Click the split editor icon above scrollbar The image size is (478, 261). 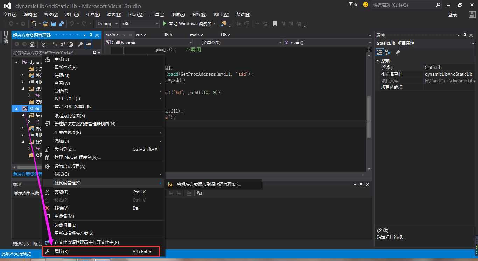pos(369,50)
